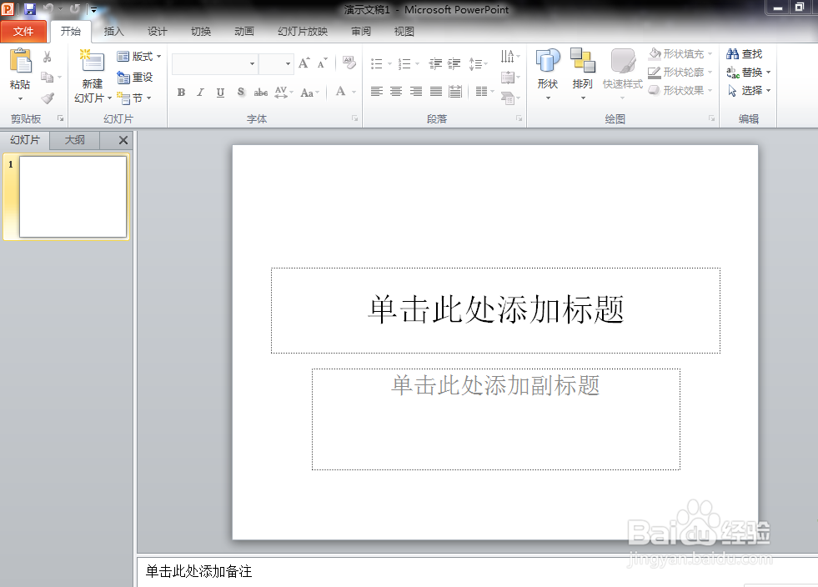This screenshot has width=818, height=587.
Task: Select the underline icon
Action: [219, 93]
